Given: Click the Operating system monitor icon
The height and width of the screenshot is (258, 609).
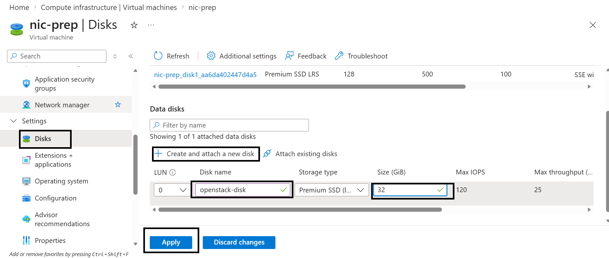Looking at the screenshot, I should [x=26, y=181].
